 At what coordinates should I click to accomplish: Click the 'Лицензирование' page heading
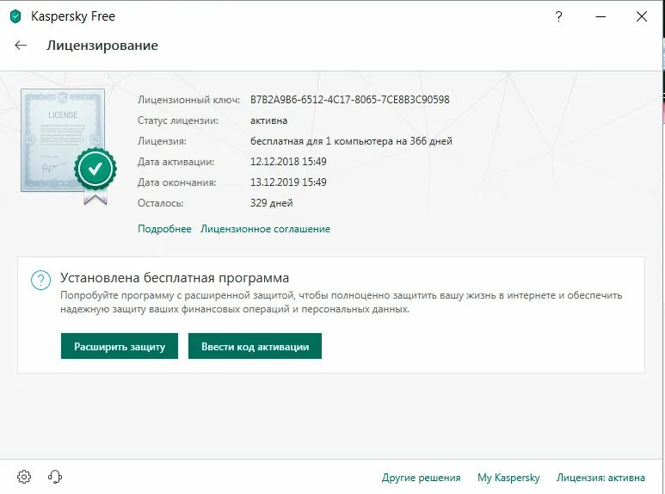coord(102,46)
